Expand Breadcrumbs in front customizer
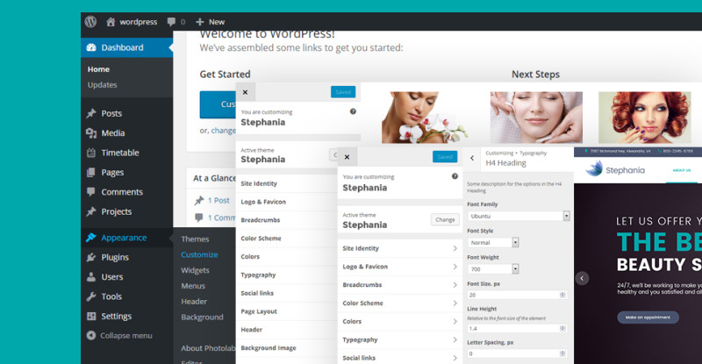702x364 pixels. (400, 285)
